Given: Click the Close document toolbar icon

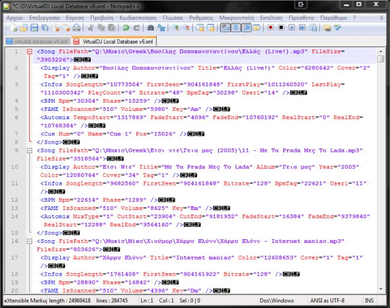Looking at the screenshot, I should (56, 28).
